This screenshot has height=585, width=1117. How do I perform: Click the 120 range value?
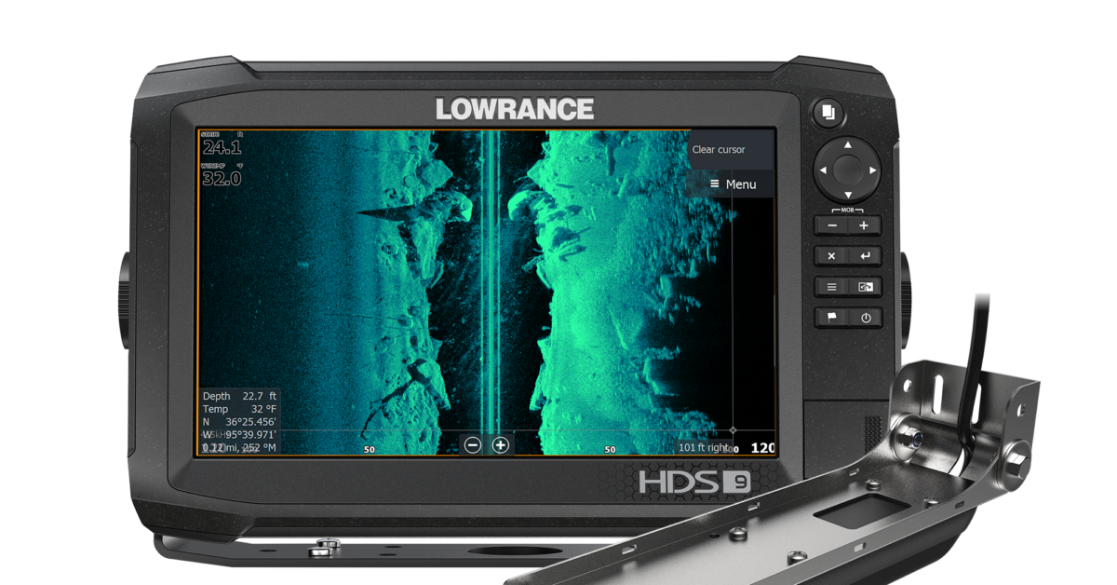[763, 448]
